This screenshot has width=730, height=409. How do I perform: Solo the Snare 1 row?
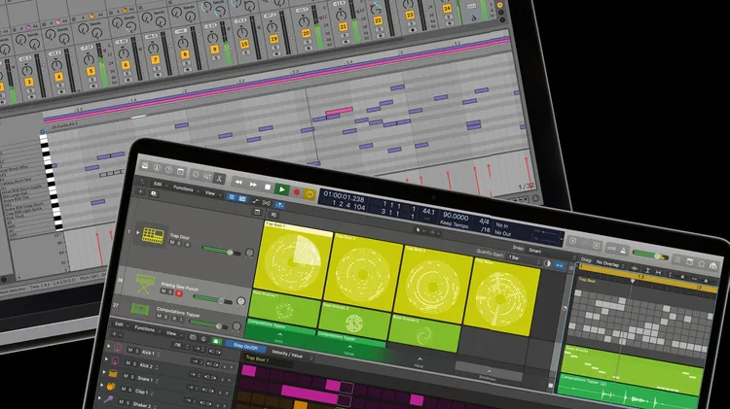[x=132, y=377]
